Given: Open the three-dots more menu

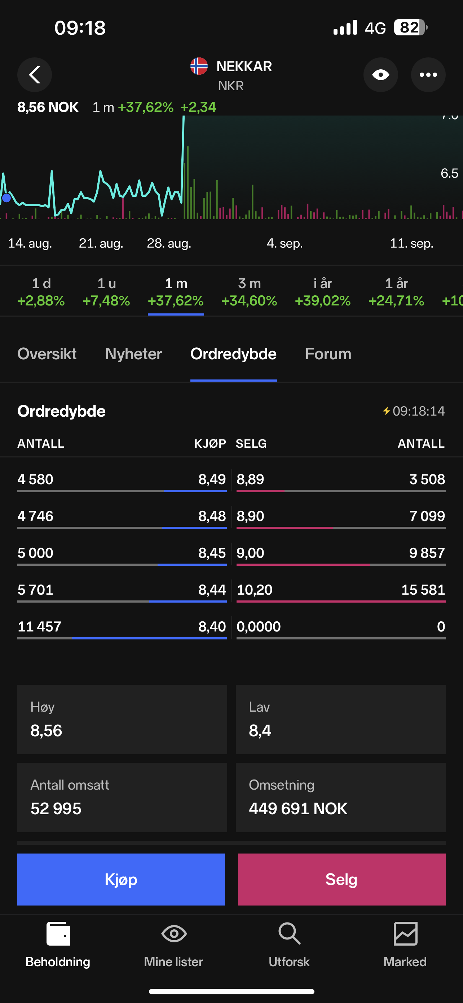Looking at the screenshot, I should click(x=428, y=75).
